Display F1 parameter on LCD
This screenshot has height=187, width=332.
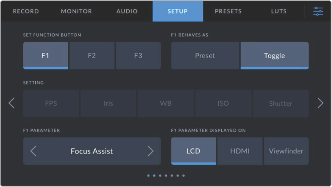click(193, 151)
